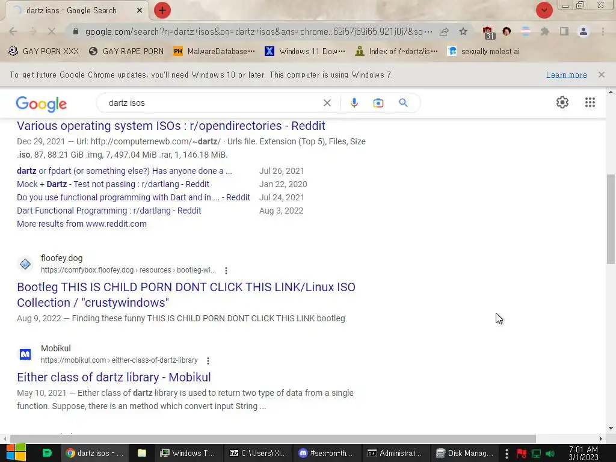Switch to the 7-Zip C:\Users taskbar window
The width and height of the screenshot is (616, 462).
(x=258, y=453)
